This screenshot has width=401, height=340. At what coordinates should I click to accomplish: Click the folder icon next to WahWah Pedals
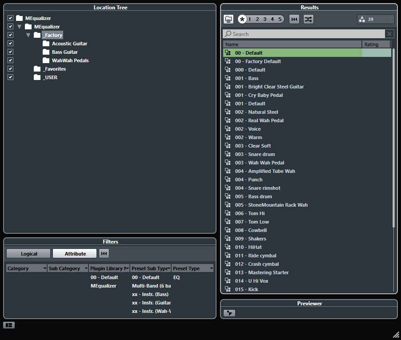pos(46,60)
